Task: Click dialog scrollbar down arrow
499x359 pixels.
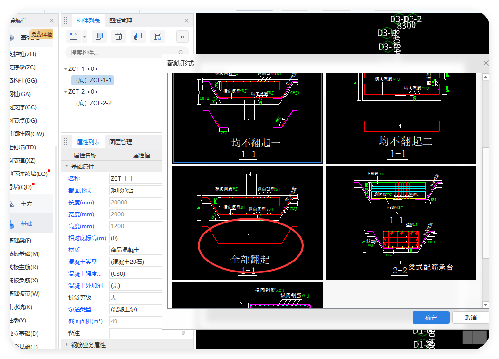Action: pyautogui.click(x=485, y=305)
